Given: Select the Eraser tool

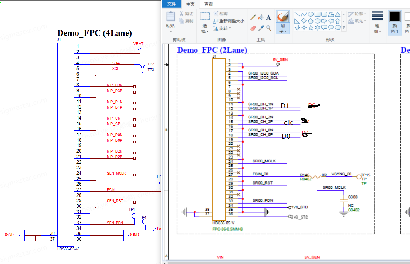Looking at the screenshot, I should pos(253,28).
